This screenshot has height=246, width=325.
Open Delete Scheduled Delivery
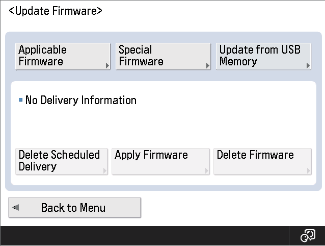point(62,161)
